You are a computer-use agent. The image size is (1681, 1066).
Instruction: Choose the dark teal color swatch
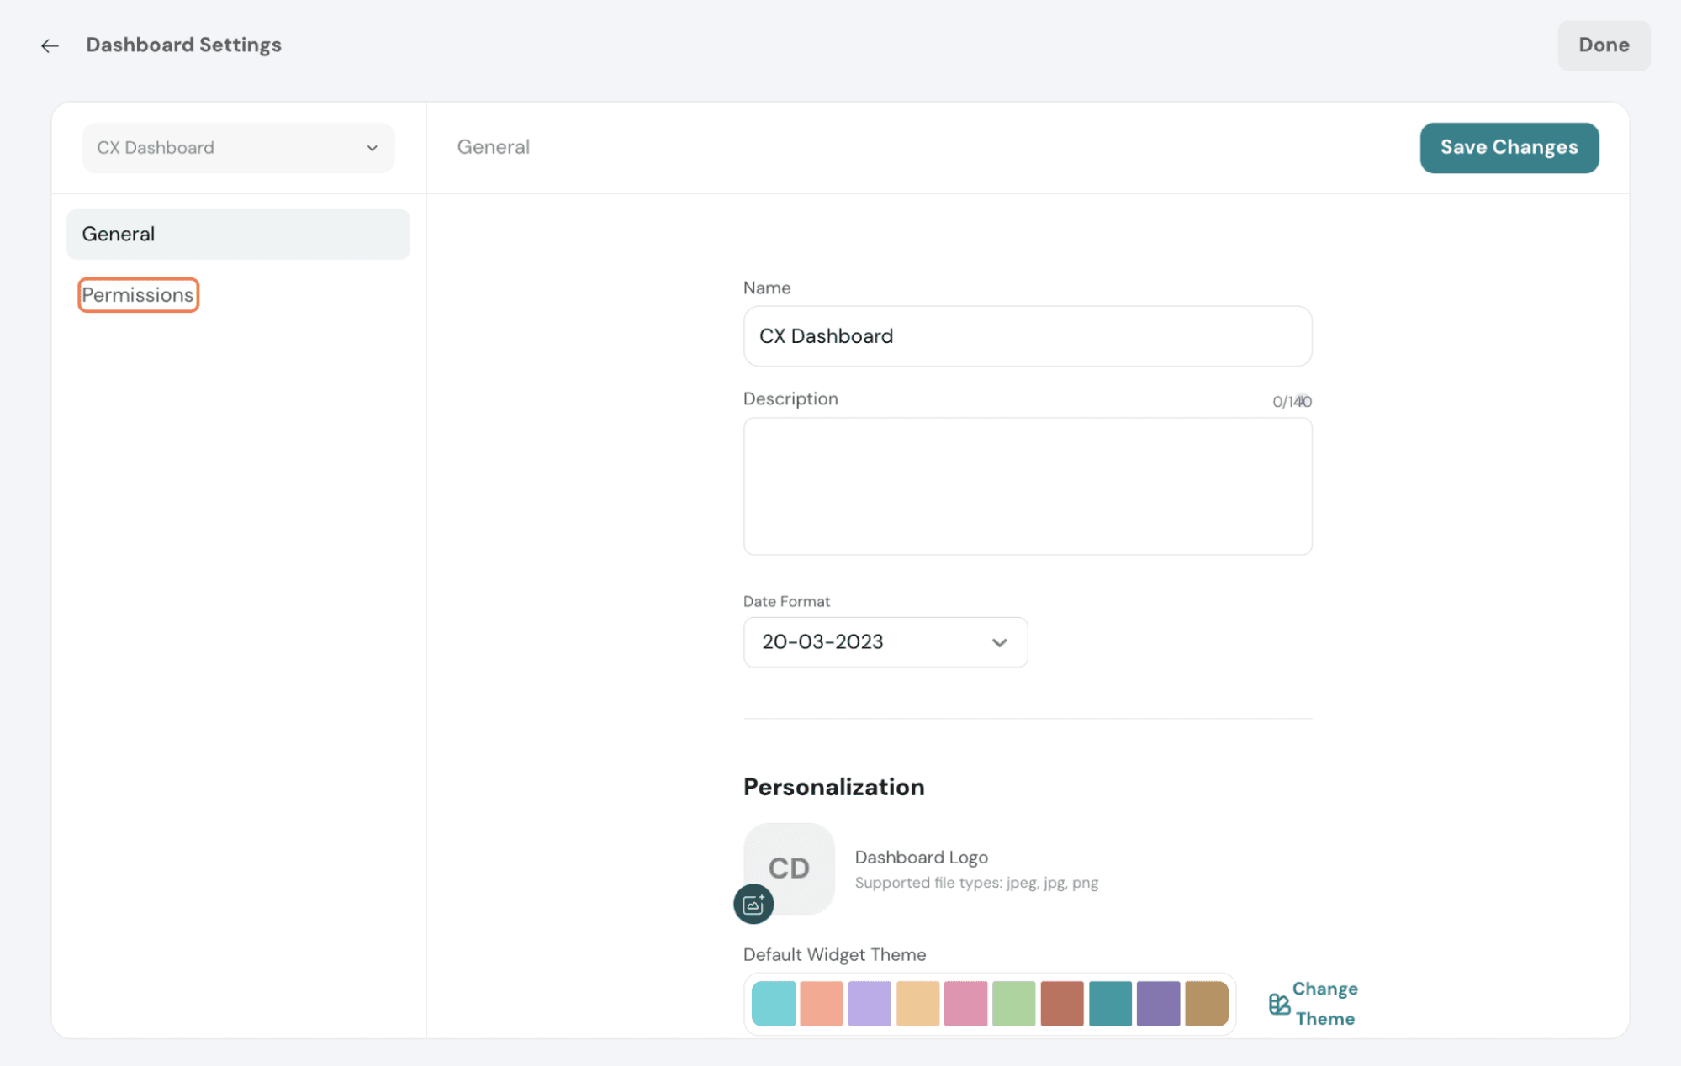tap(1109, 1003)
